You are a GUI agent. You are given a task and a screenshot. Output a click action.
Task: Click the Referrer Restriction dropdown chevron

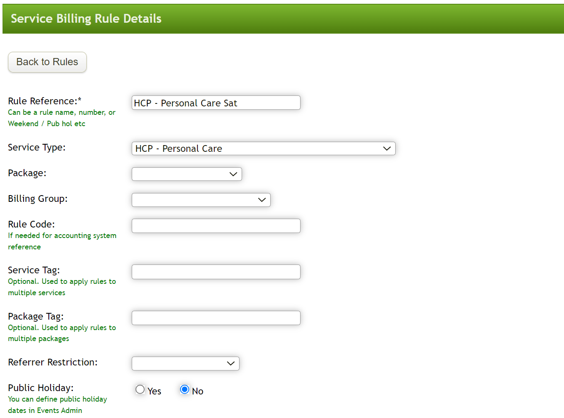(231, 363)
